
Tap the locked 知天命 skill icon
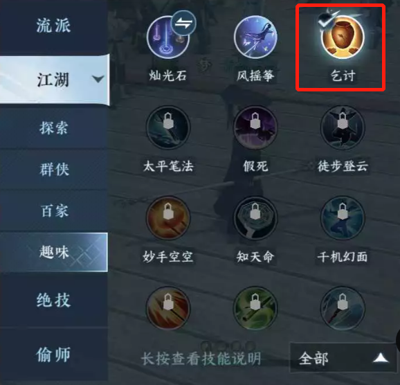coord(255,218)
